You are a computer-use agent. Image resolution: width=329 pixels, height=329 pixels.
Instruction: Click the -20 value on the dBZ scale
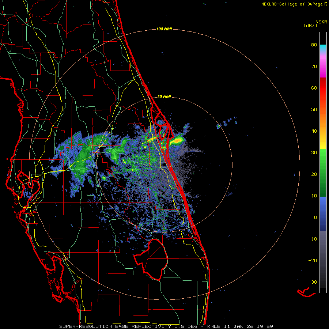coord(313,261)
